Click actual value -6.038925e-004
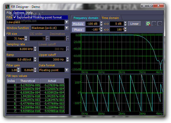This screenshot has width=171, height=123. (x=52, y=92)
